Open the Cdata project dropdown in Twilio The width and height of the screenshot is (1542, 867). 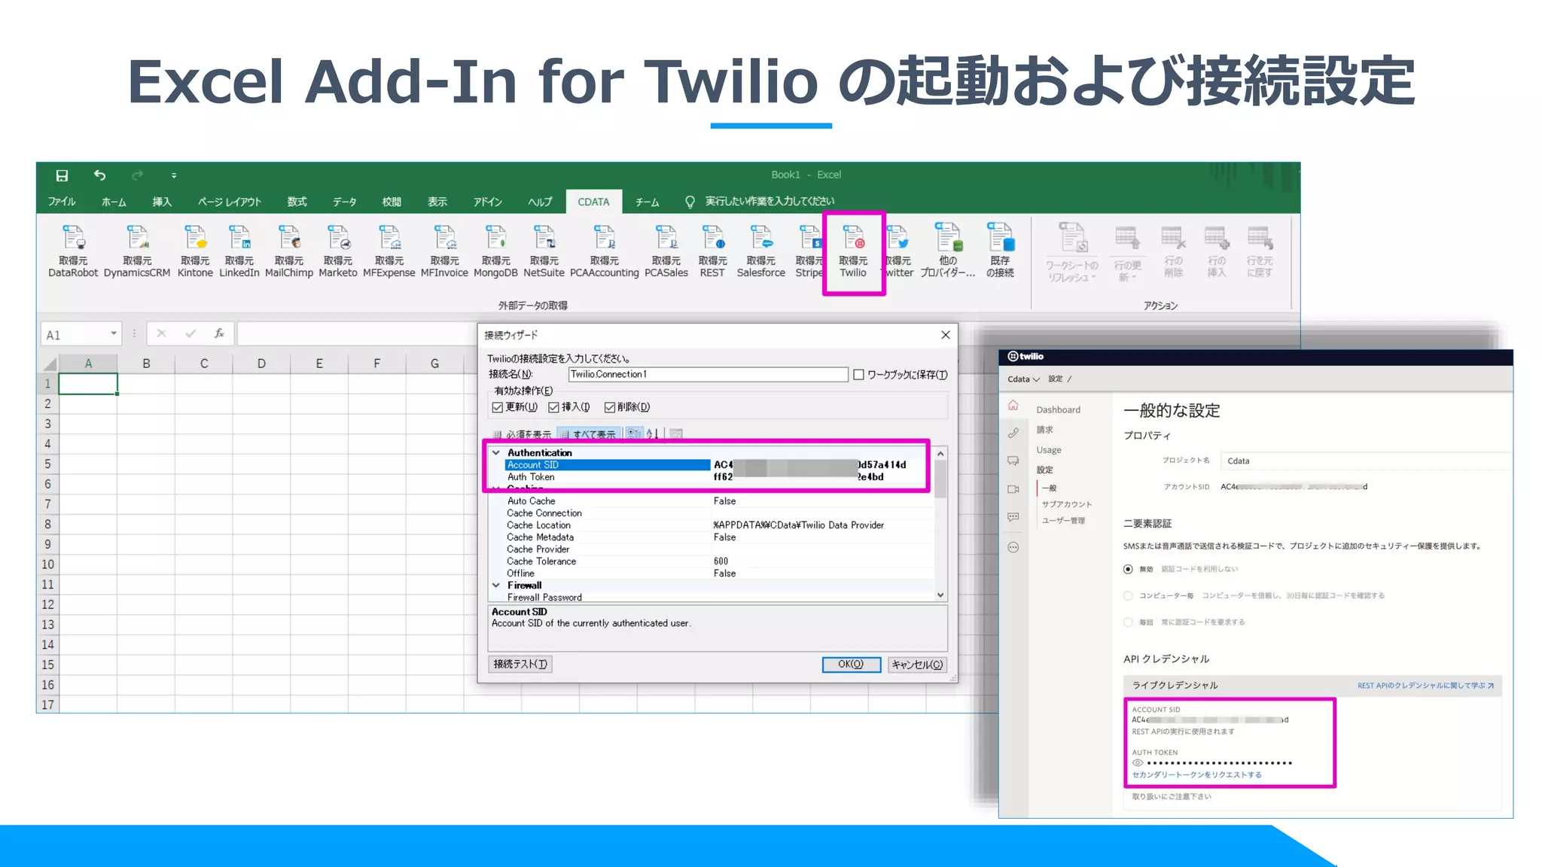1023,379
